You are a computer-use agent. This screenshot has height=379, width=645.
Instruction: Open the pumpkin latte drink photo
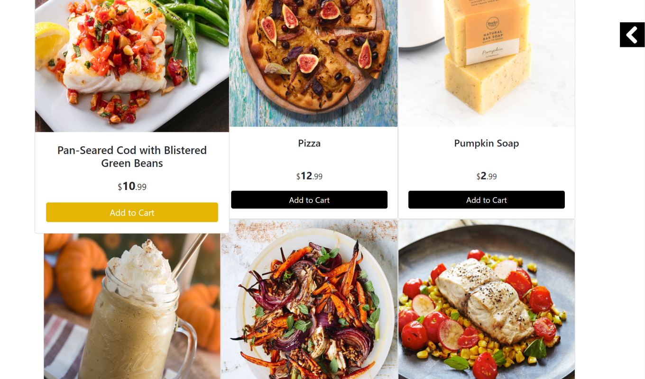click(132, 306)
